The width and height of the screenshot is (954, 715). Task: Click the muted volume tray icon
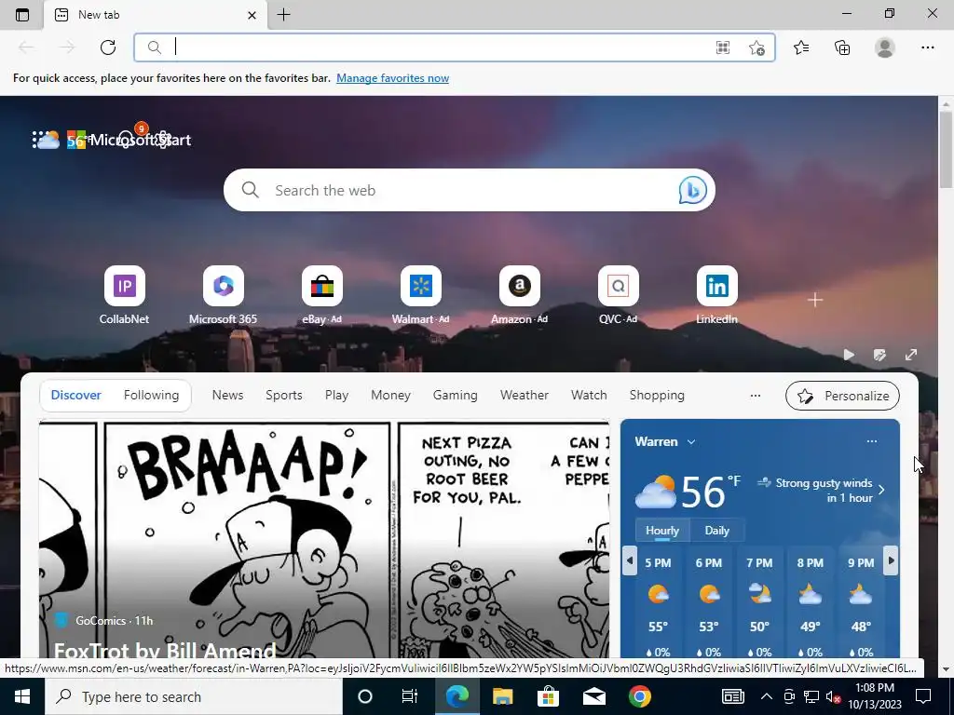click(833, 696)
